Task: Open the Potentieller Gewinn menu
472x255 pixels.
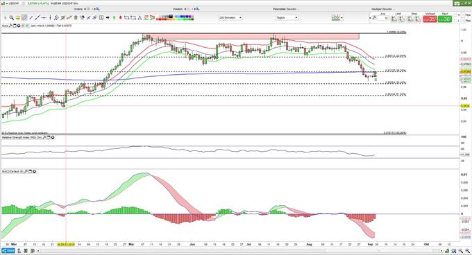Action: point(286,9)
